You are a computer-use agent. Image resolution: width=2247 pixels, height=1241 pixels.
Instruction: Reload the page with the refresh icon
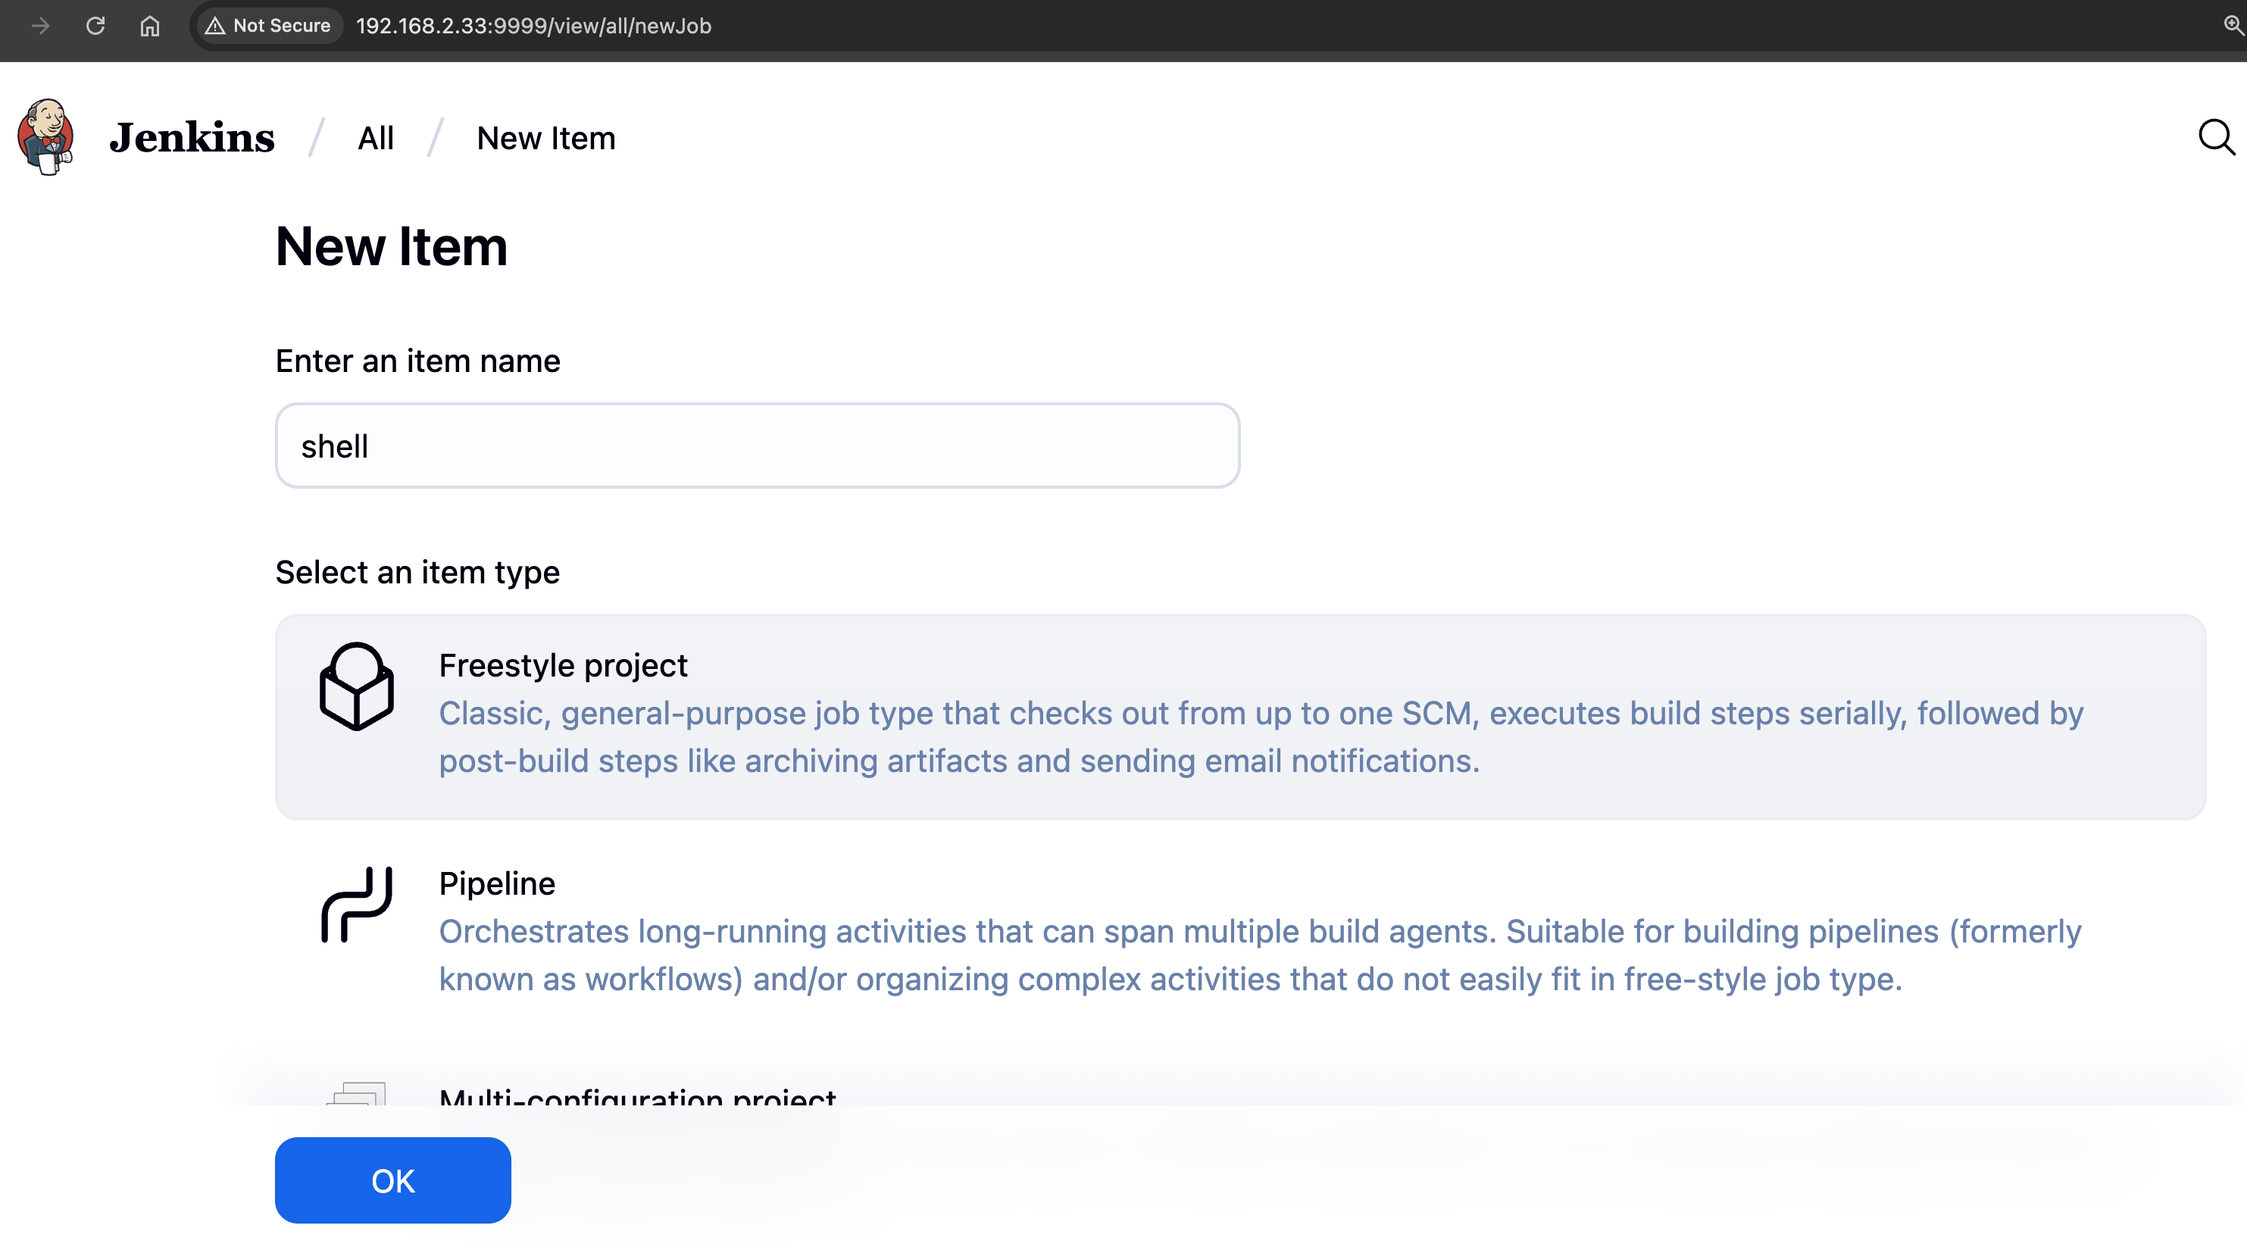(95, 27)
